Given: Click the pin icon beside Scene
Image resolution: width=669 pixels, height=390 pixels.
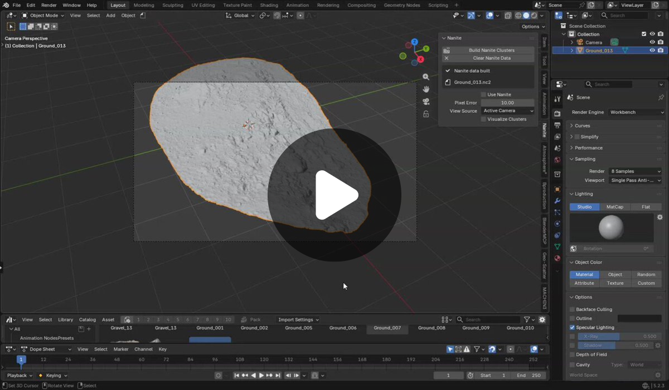Looking at the screenshot, I should point(661,97).
